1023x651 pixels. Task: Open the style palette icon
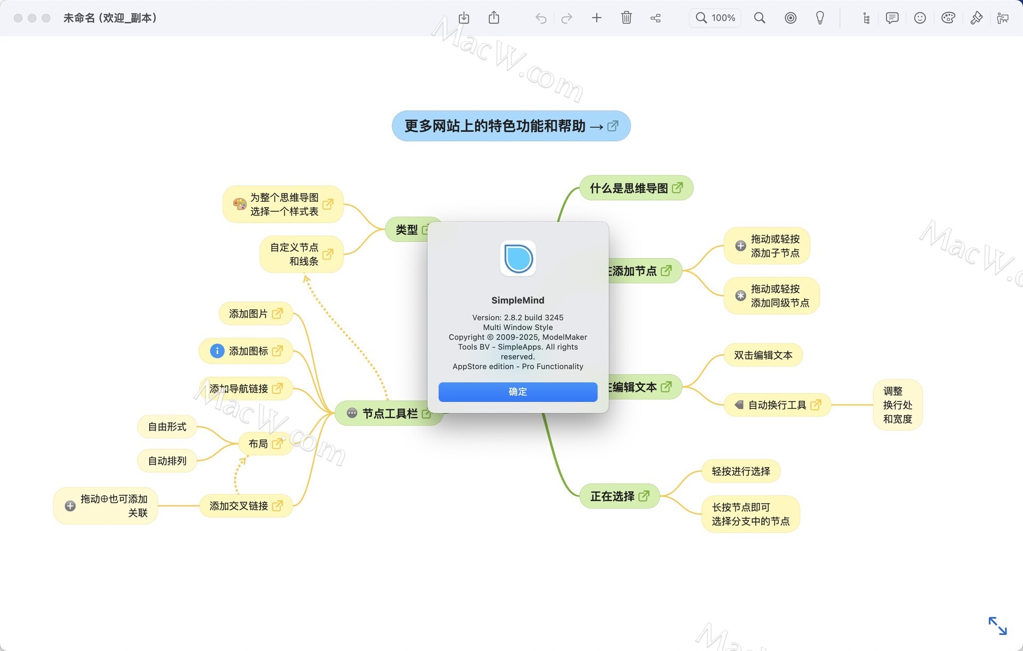[x=948, y=18]
